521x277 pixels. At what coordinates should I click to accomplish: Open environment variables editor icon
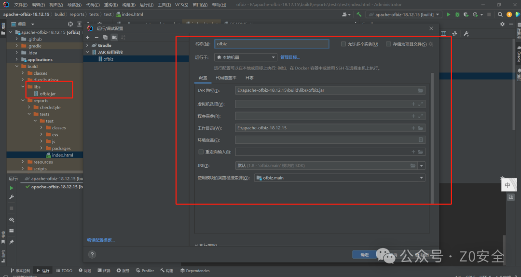pyautogui.click(x=420, y=140)
